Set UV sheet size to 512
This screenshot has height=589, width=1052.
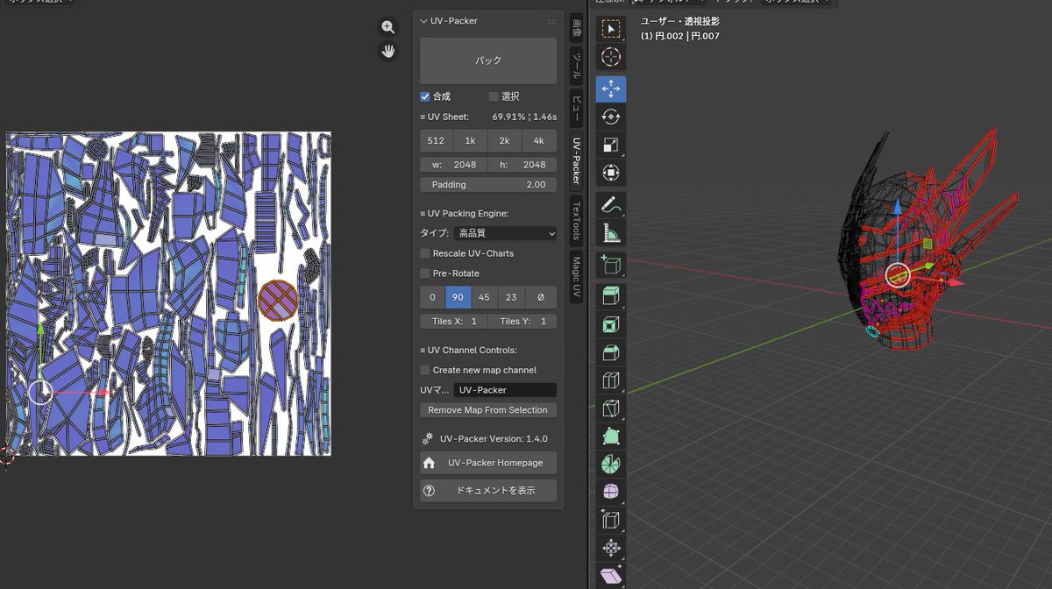click(x=436, y=141)
